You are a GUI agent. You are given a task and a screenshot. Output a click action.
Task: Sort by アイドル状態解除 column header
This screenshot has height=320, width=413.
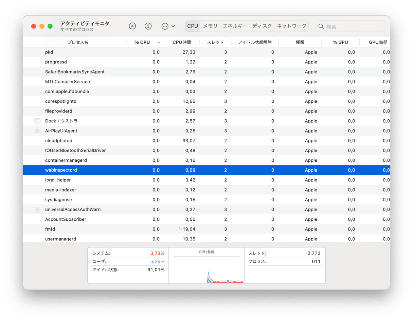(255, 42)
